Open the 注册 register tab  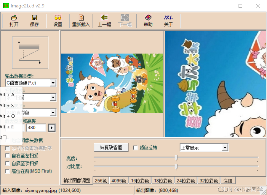click(228, 181)
